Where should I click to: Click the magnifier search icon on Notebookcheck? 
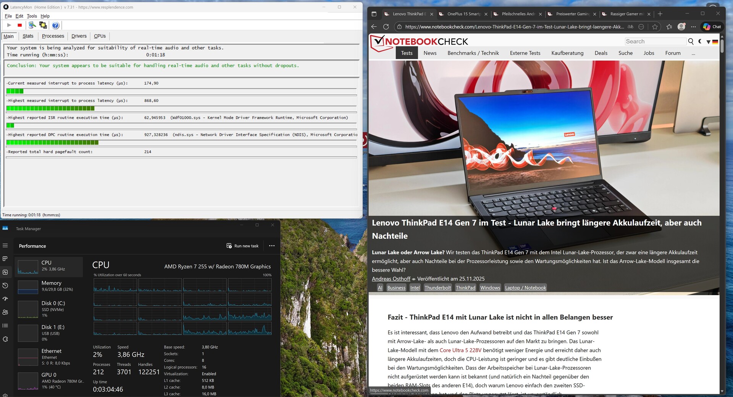tap(691, 41)
